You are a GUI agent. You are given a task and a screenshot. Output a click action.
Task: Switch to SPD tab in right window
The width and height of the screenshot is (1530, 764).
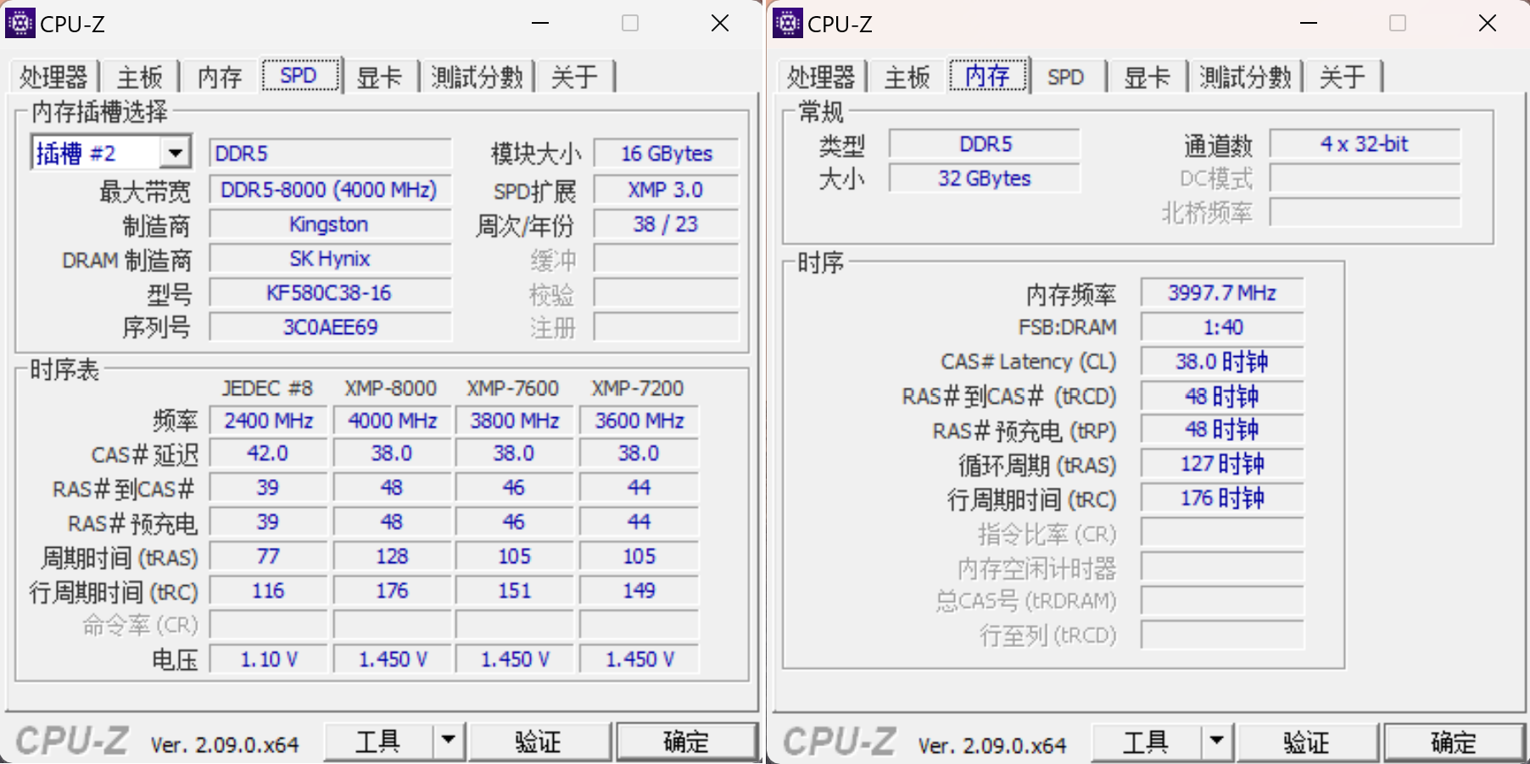[x=1066, y=77]
